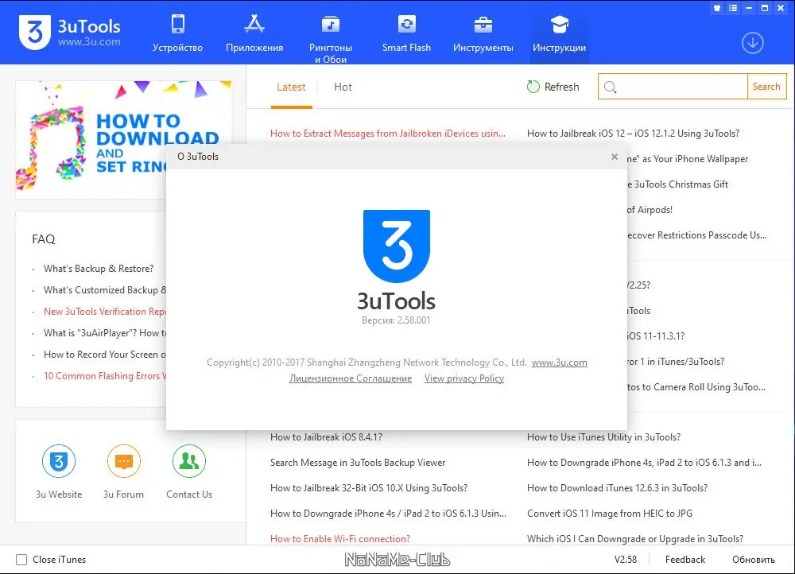This screenshot has width=795, height=574.
Task: Switch to the Hot tab
Action: (x=343, y=87)
